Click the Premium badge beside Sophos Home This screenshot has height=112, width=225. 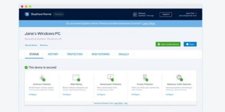(59, 14)
